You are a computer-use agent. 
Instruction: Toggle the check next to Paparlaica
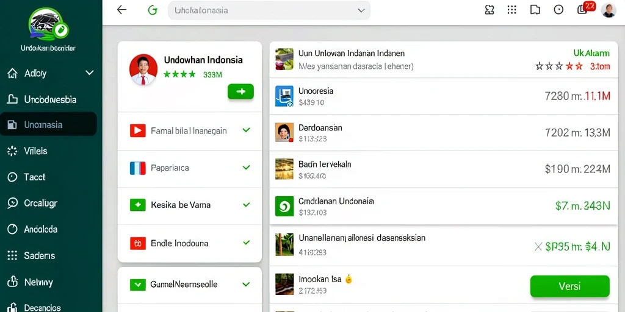(247, 167)
